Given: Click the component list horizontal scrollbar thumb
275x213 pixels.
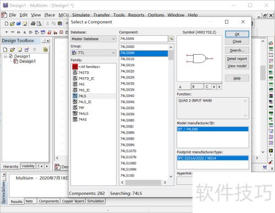Looking at the screenshot, I should [x=143, y=183].
